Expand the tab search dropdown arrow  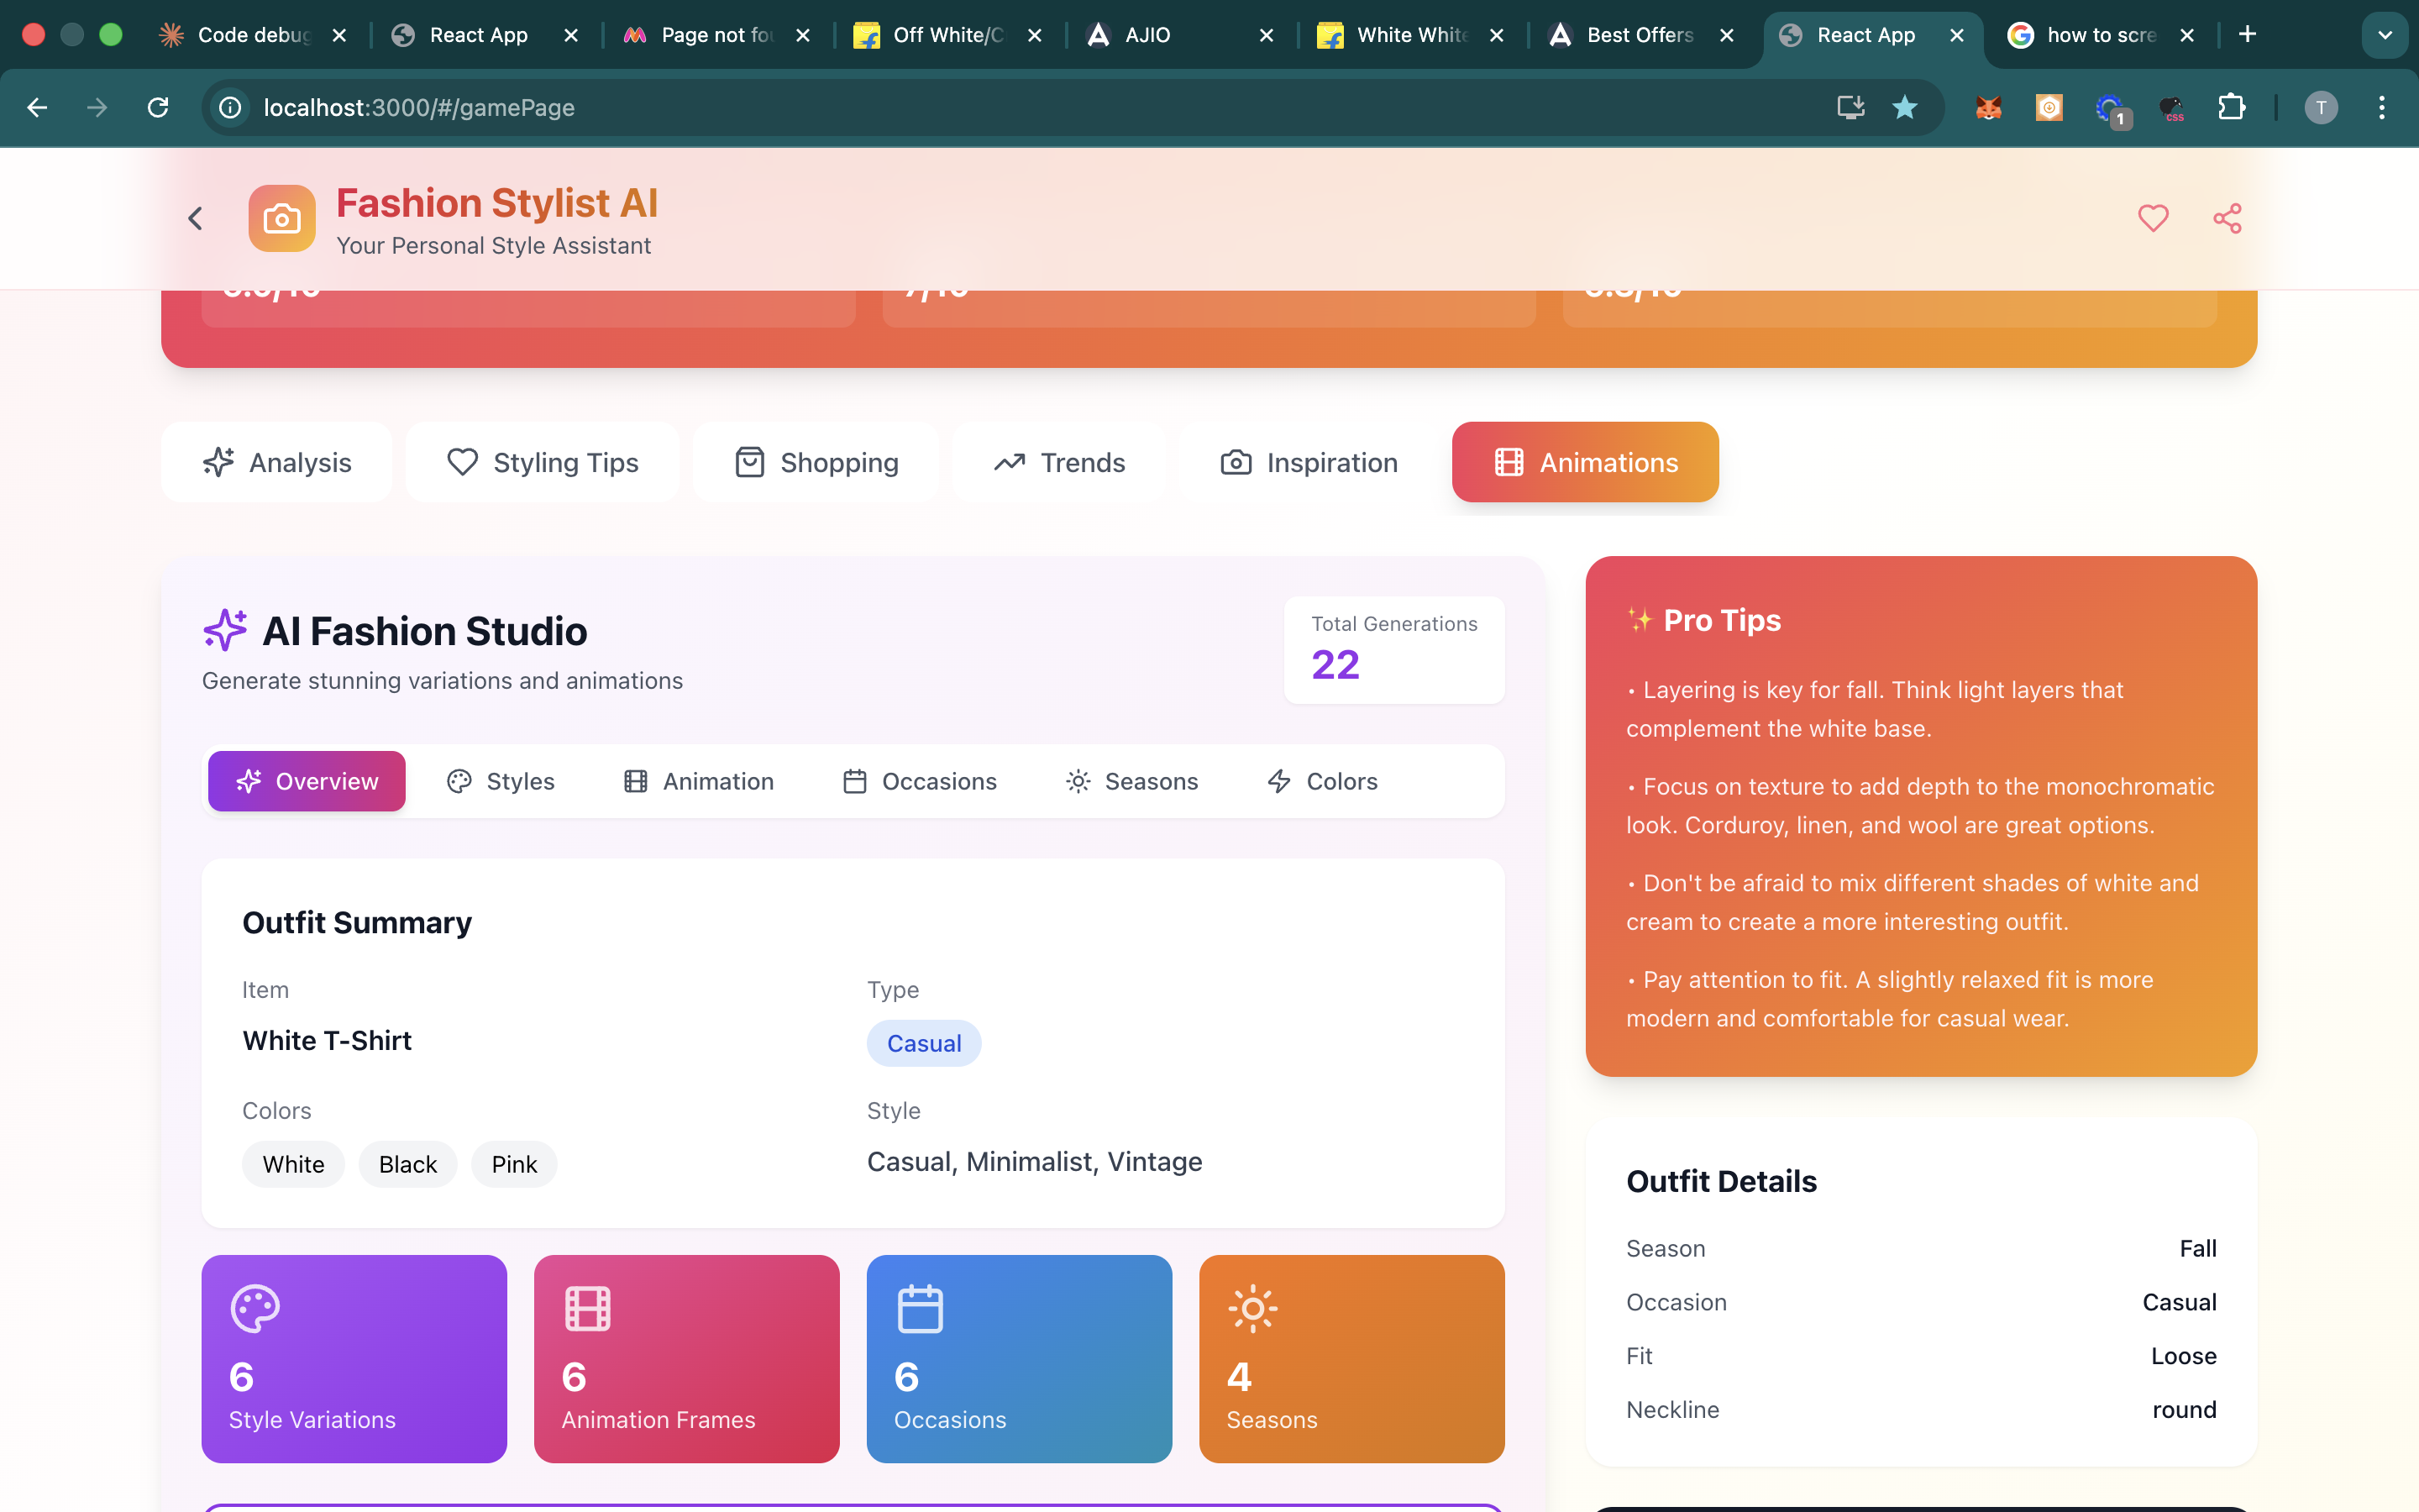point(2384,35)
